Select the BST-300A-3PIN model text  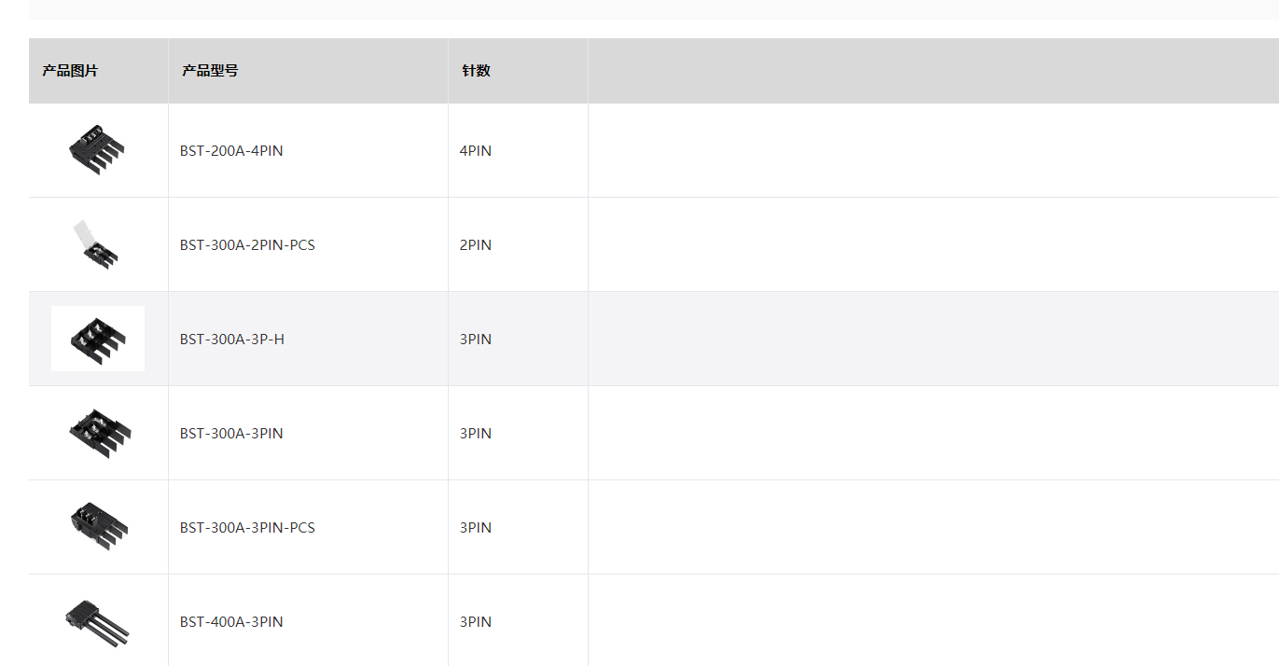(231, 434)
